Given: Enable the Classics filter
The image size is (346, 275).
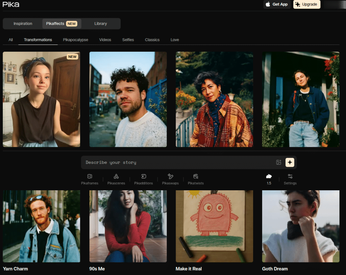Looking at the screenshot, I should click(x=152, y=39).
